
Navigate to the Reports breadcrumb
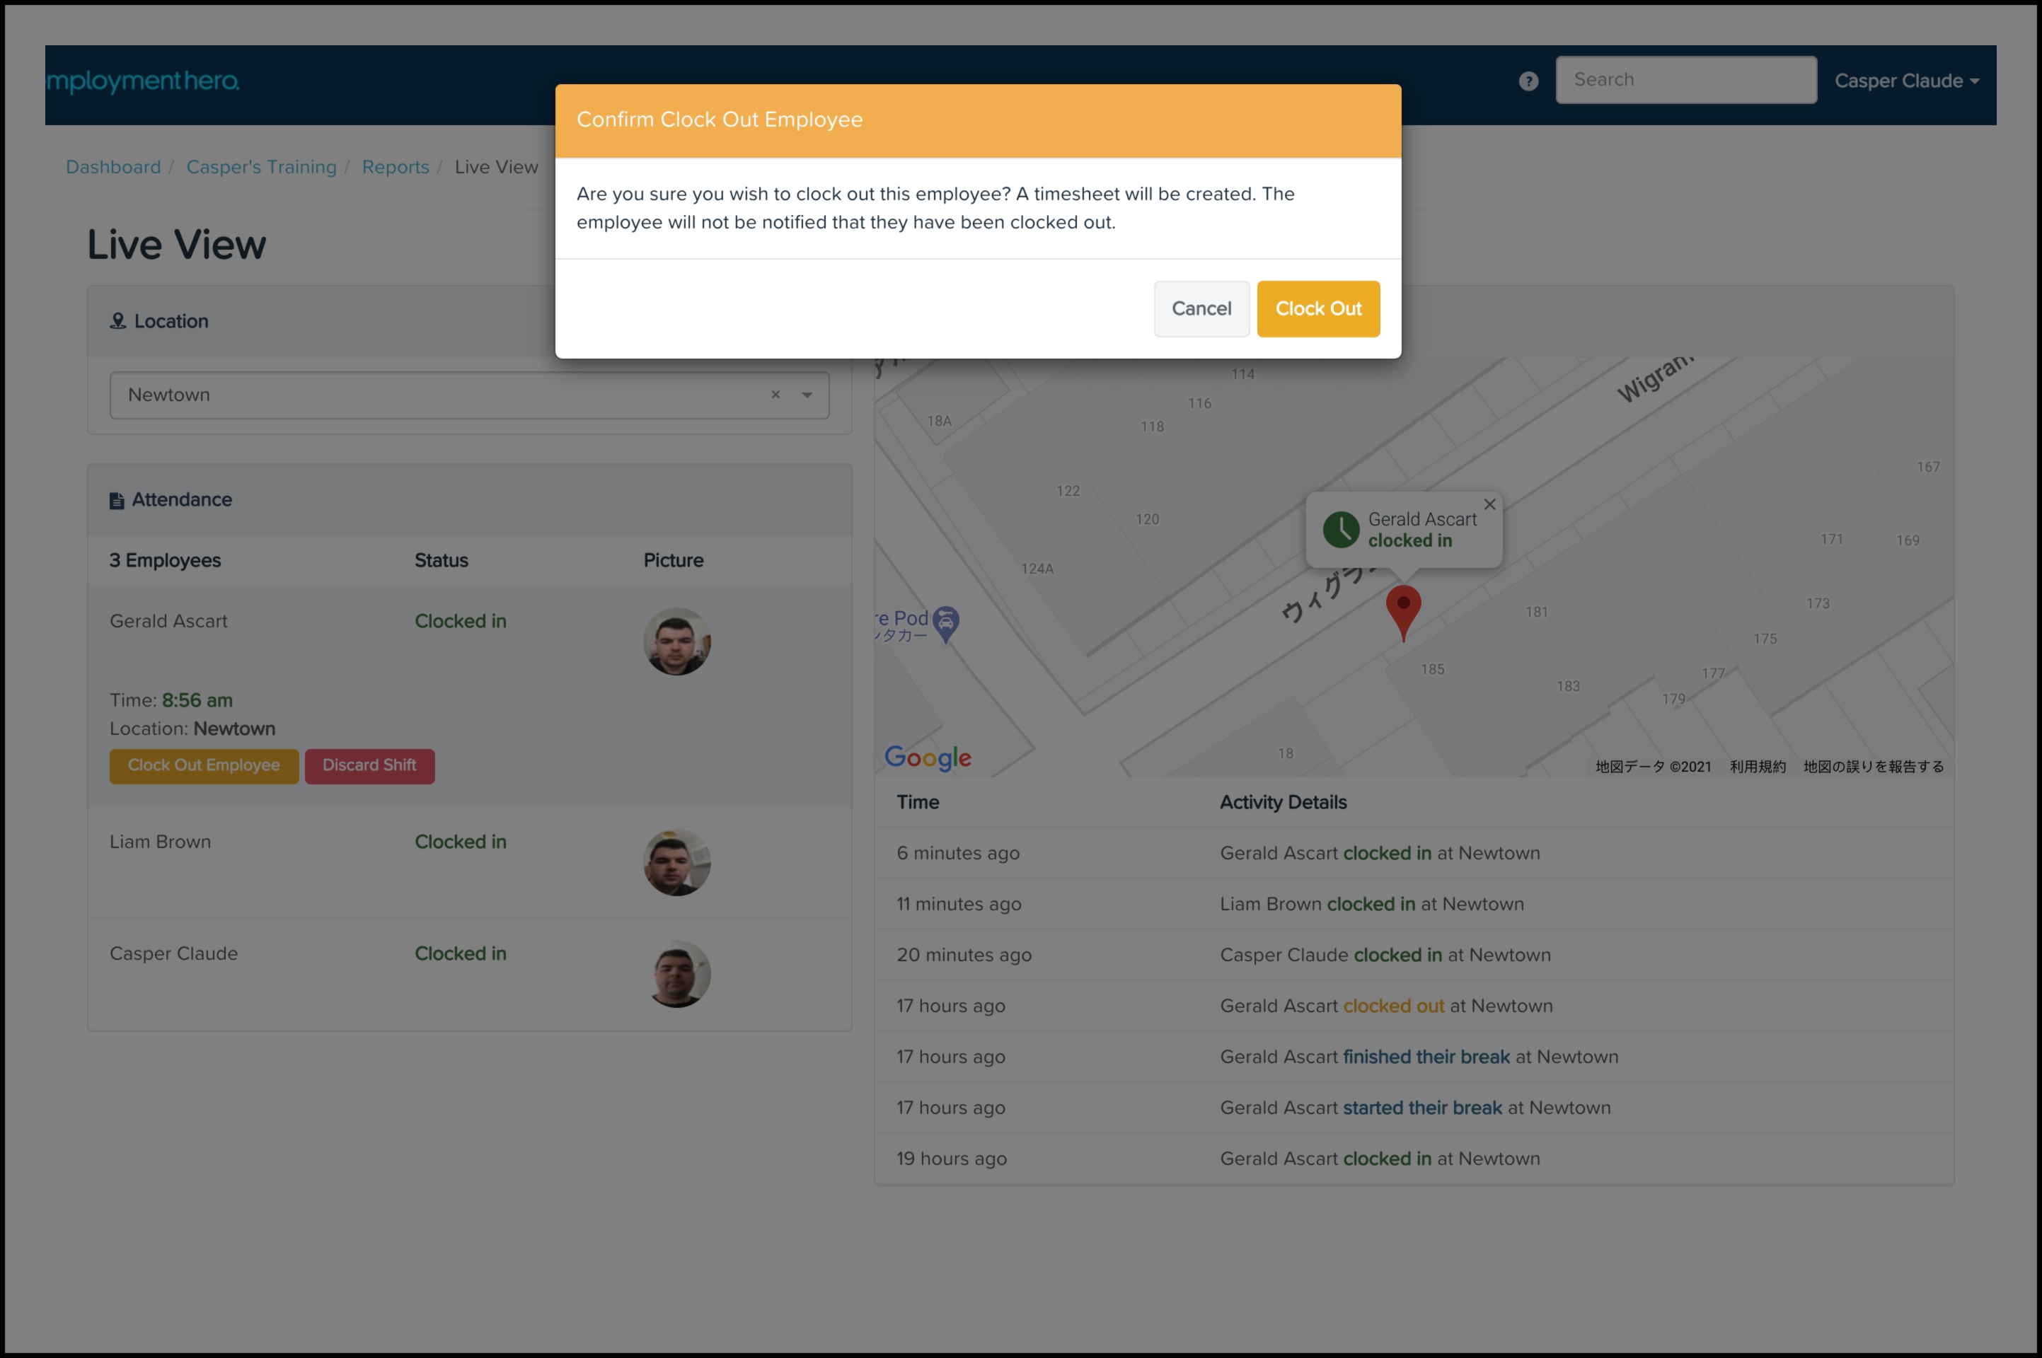pyautogui.click(x=395, y=166)
